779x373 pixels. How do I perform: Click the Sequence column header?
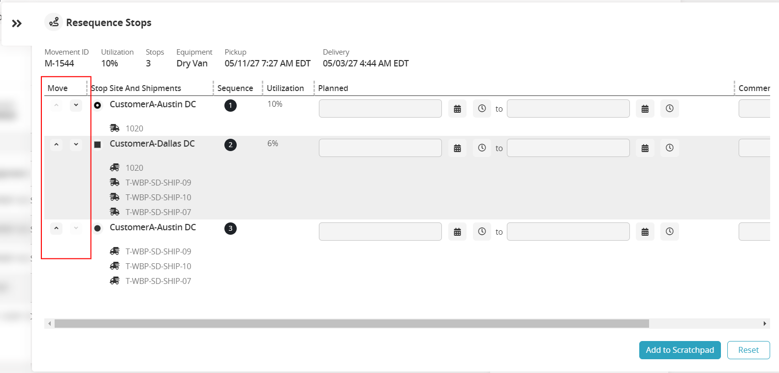coord(235,88)
